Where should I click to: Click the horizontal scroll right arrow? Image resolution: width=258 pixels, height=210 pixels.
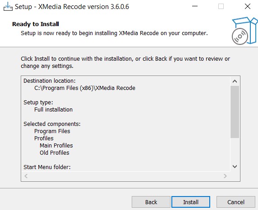coord(225,176)
